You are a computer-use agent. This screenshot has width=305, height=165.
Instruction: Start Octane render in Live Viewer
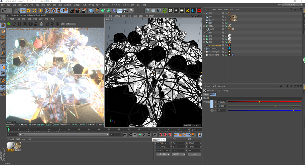(9, 24)
